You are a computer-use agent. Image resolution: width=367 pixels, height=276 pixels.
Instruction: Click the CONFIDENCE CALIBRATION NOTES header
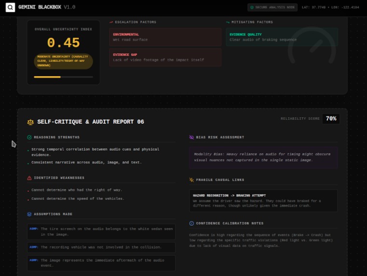230,223
